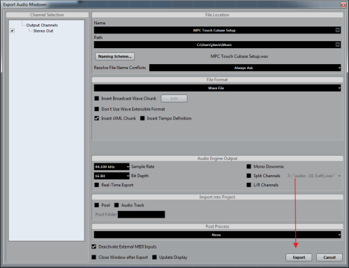
Task: Click the File Format section header
Action: tap(217, 80)
